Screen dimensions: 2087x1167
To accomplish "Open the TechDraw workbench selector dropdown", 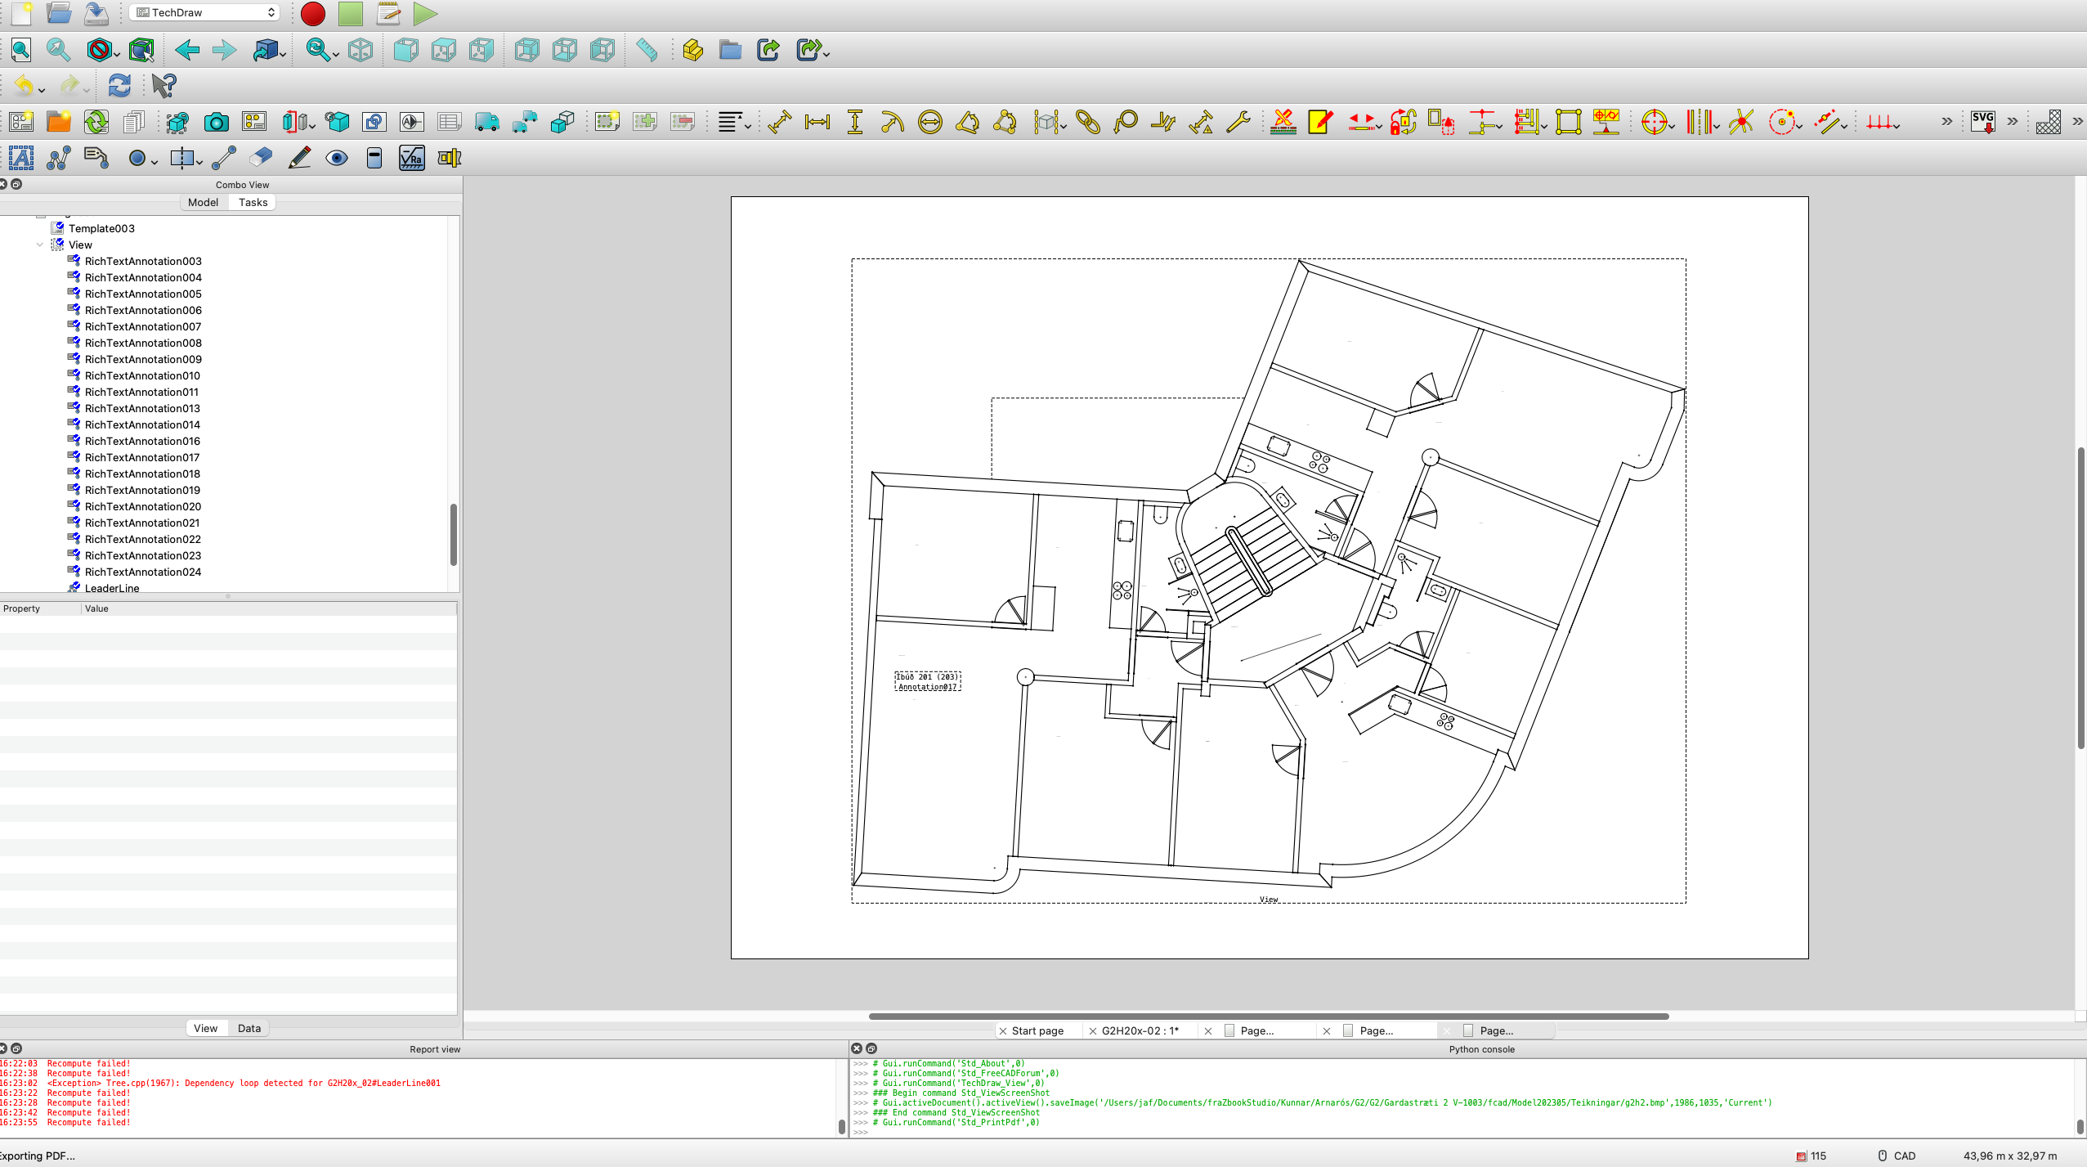I will [204, 12].
